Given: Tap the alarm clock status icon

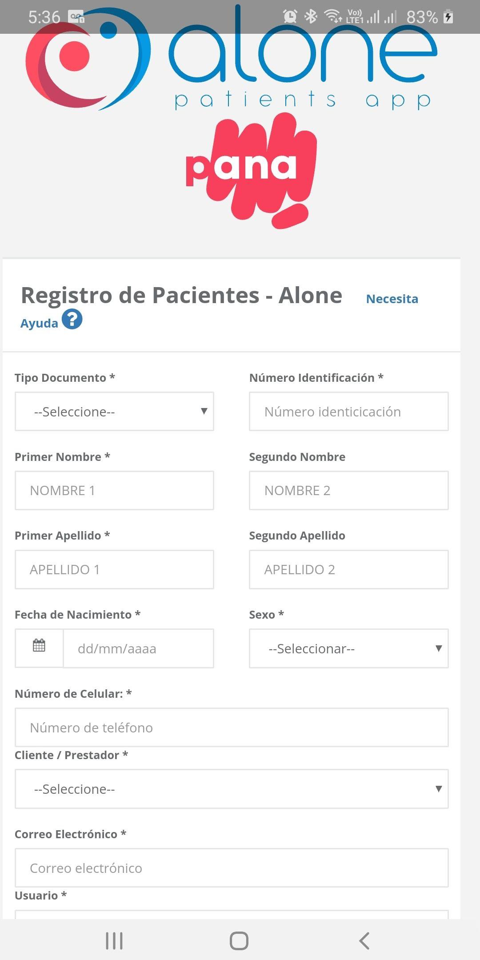Looking at the screenshot, I should (x=290, y=17).
